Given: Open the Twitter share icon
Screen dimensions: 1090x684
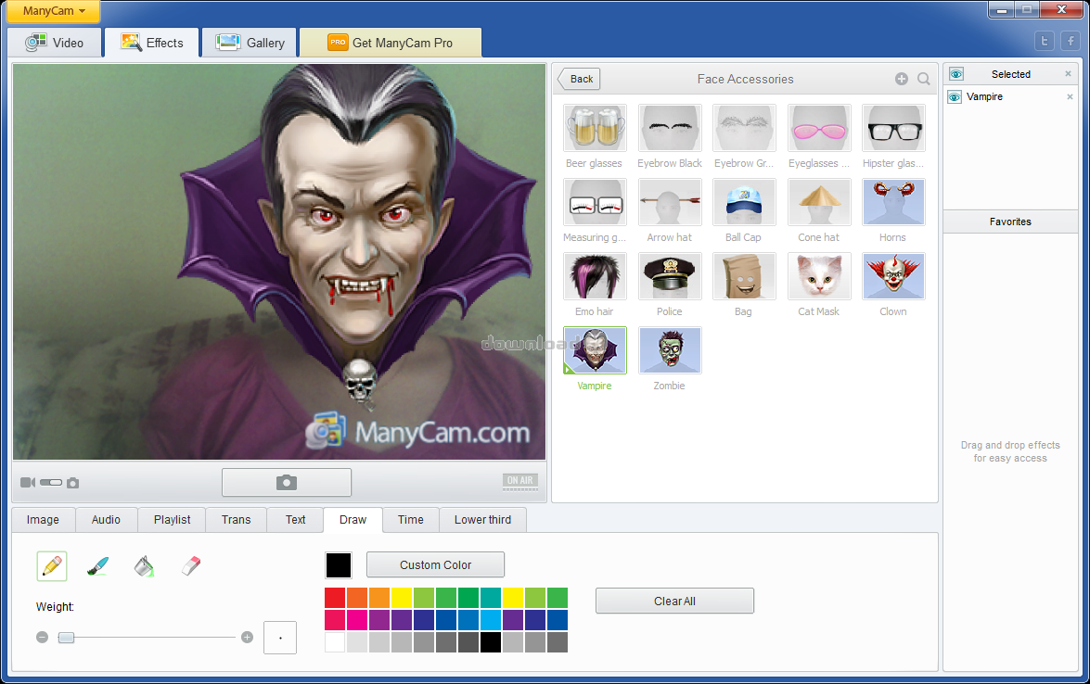Looking at the screenshot, I should click(x=1045, y=42).
